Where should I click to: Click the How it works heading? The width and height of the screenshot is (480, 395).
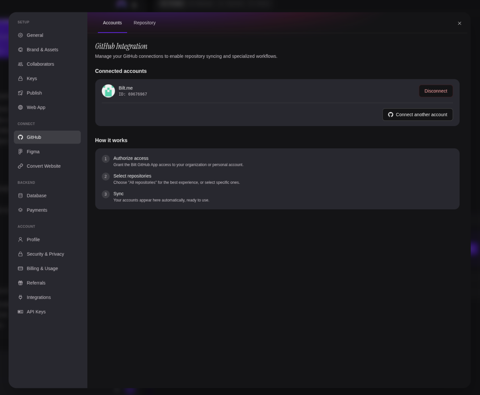pyautogui.click(x=111, y=140)
